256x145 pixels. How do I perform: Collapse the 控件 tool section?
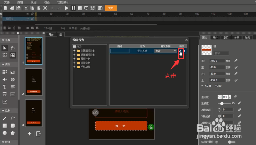[x=3, y=142]
